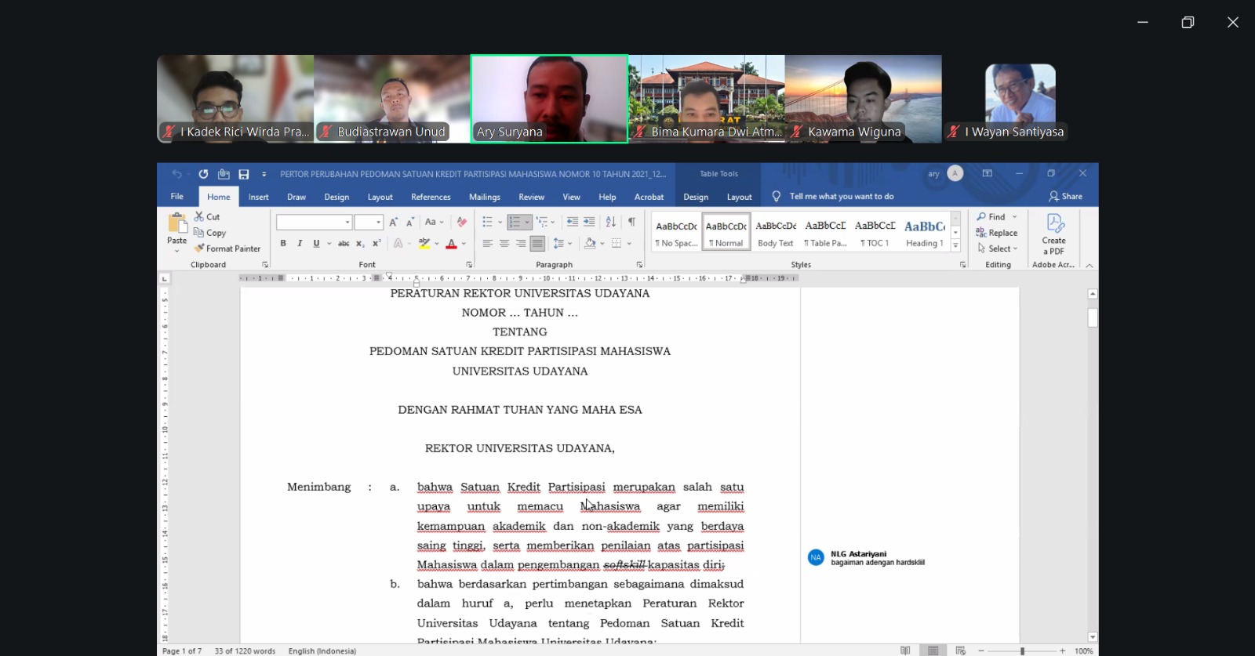Open the Ribbon Display Options icon in title bar
This screenshot has height=656, width=1255.
click(988, 173)
